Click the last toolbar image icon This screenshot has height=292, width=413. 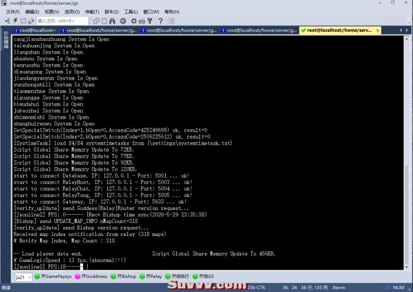[x=172, y=21]
